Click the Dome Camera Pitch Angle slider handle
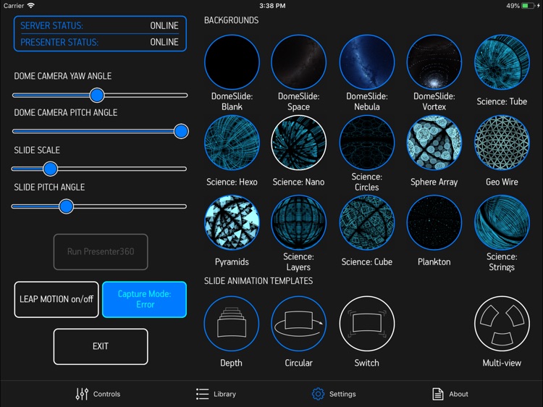The image size is (543, 407). (181, 131)
